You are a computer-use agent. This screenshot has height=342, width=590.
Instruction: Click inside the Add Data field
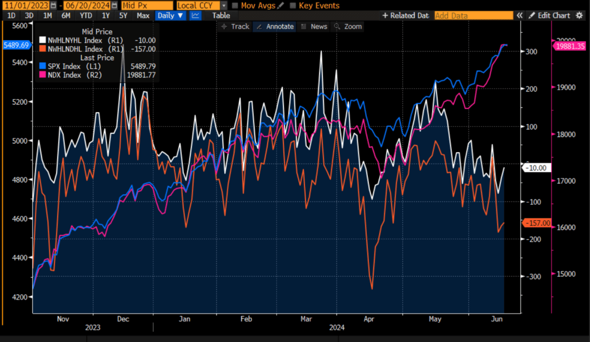(474, 16)
